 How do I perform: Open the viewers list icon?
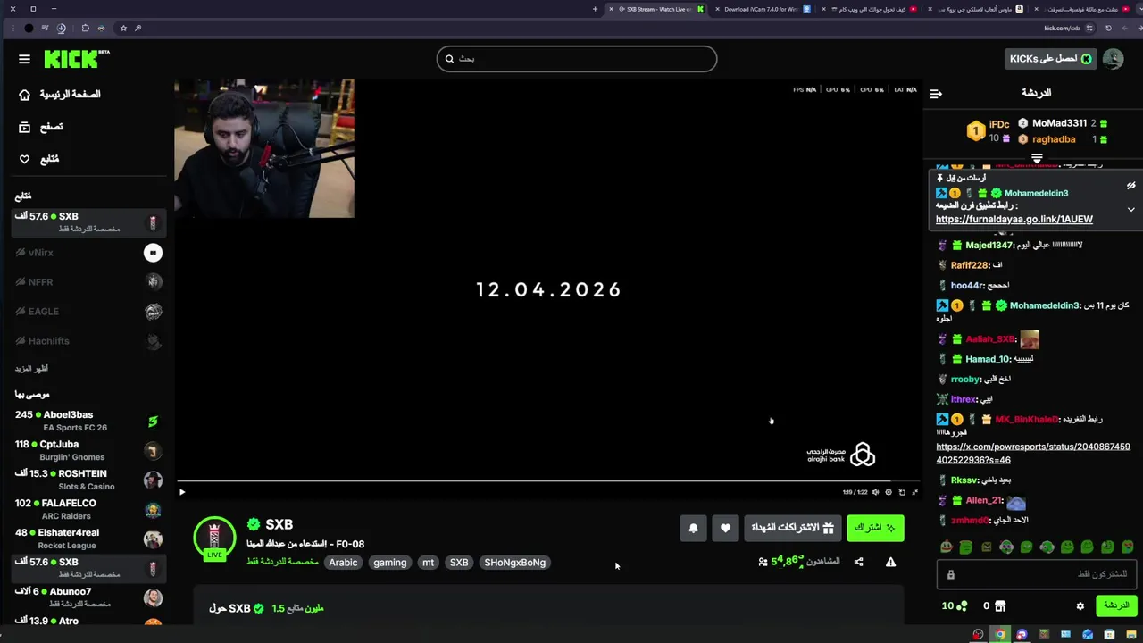pyautogui.click(x=763, y=562)
